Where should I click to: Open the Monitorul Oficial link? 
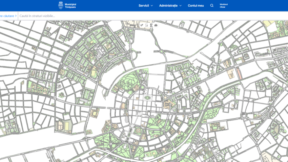tap(224, 6)
